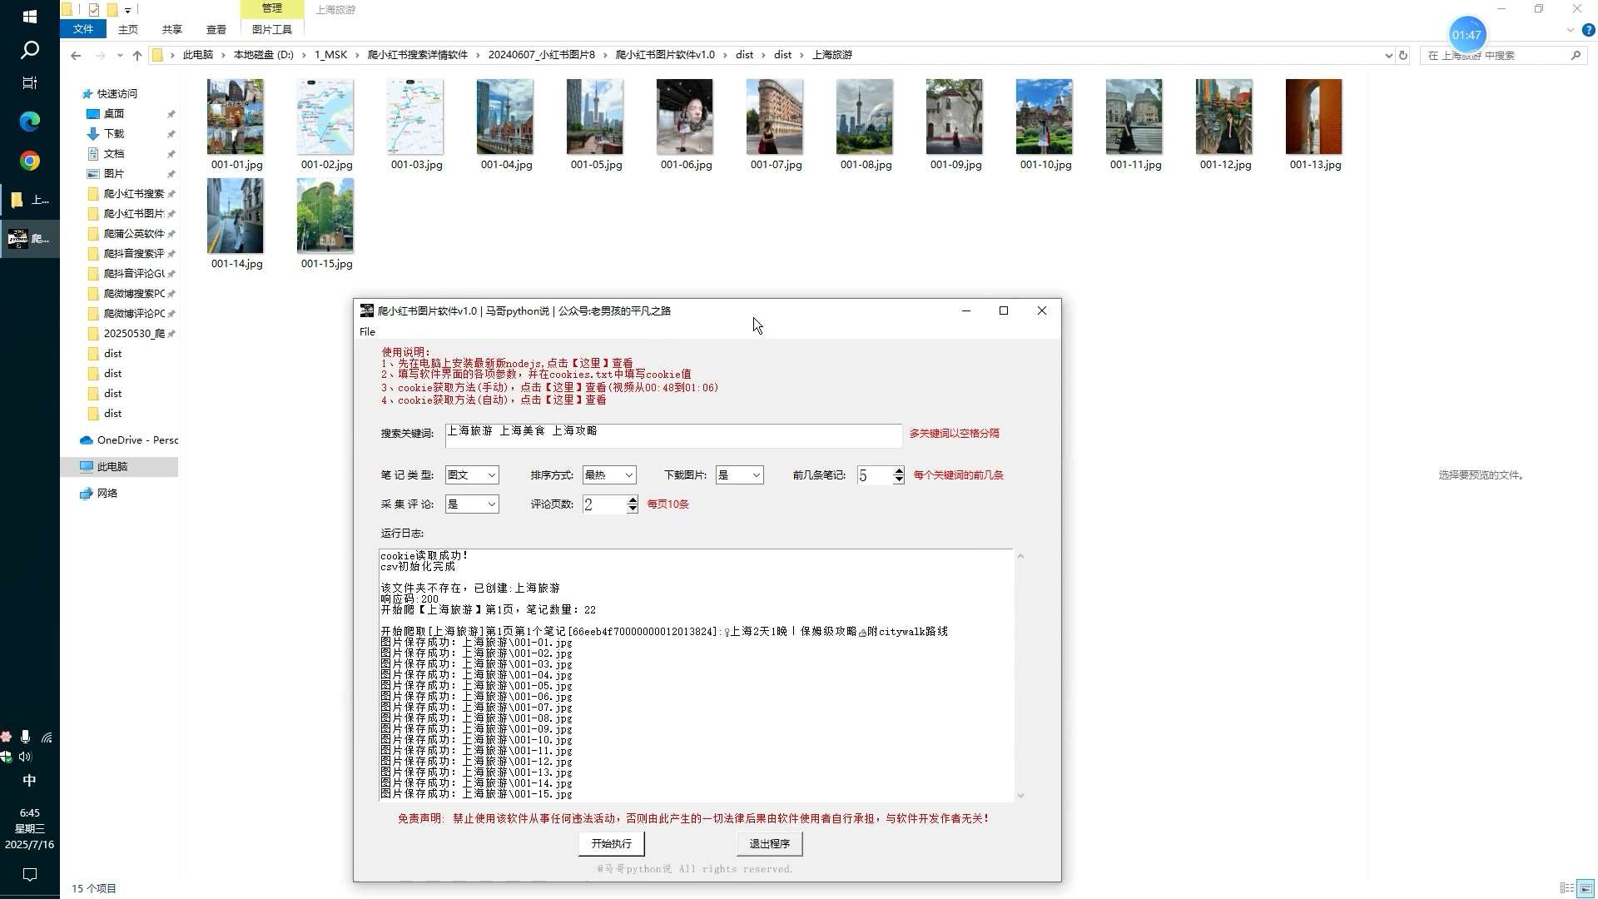Click the 评论页数 number field
Screen dimensions: 1598x899
605,504
